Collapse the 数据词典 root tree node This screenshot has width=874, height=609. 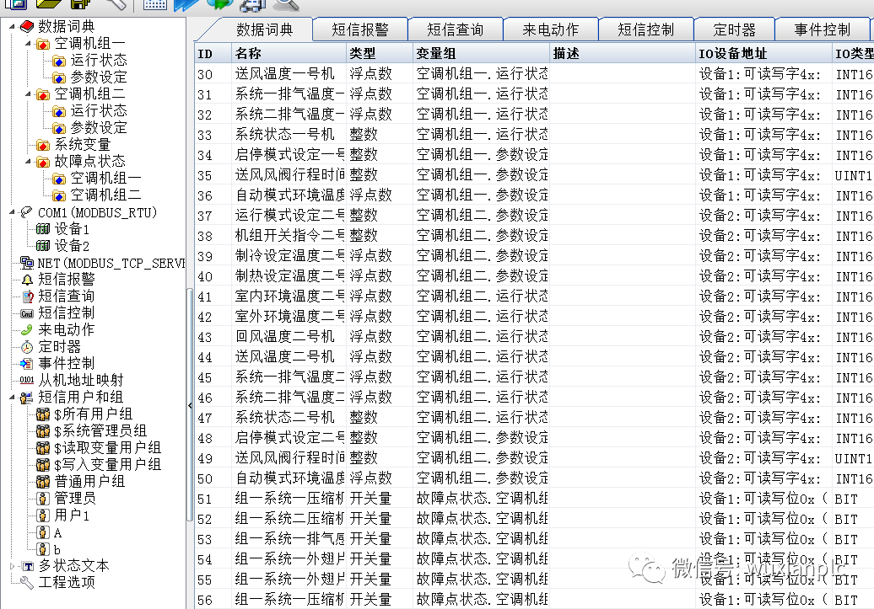[x=12, y=26]
